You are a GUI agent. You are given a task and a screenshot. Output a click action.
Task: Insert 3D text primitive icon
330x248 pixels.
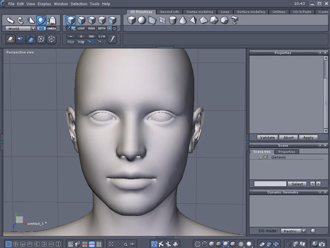235,20
